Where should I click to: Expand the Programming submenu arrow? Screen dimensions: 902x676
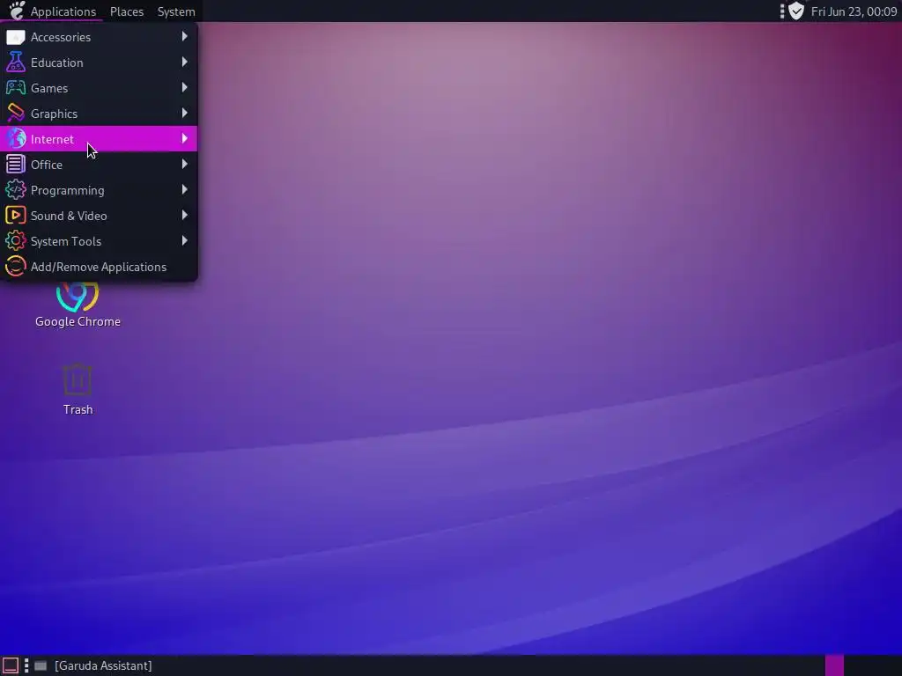pyautogui.click(x=185, y=189)
